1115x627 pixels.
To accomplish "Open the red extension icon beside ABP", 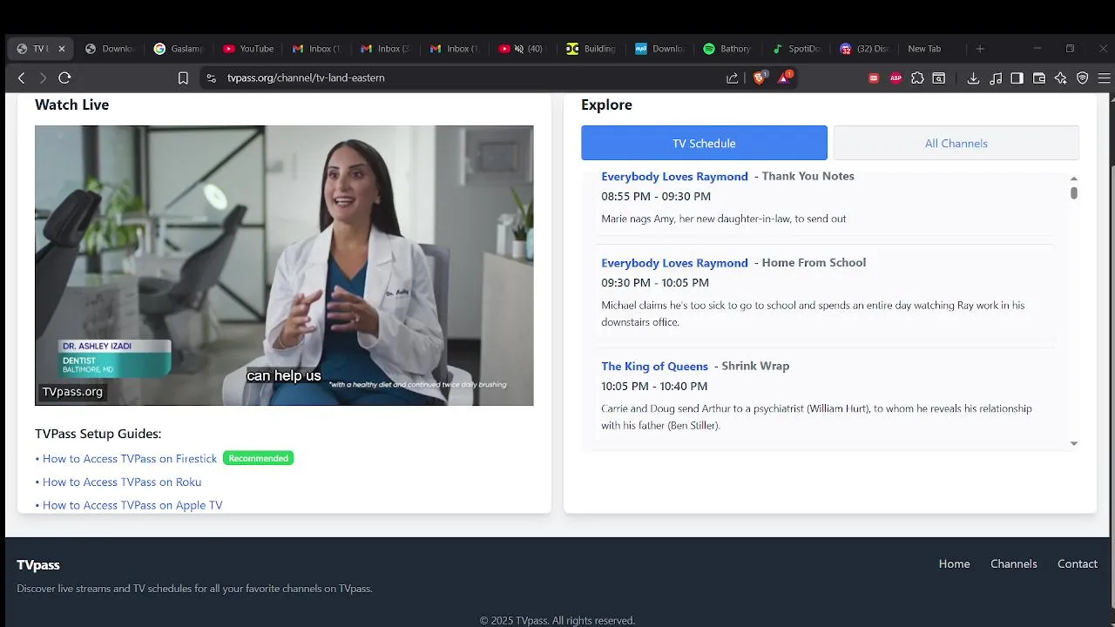I will 874,78.
